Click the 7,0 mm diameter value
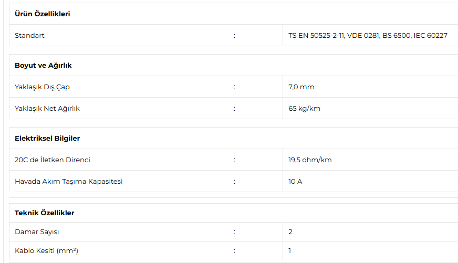The image size is (458, 263). tap(301, 87)
